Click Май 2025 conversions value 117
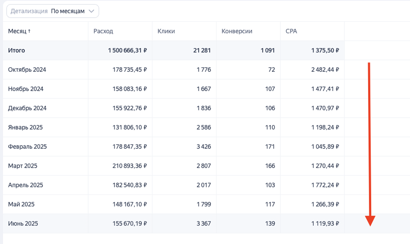This screenshot has width=410, height=244. [270, 205]
